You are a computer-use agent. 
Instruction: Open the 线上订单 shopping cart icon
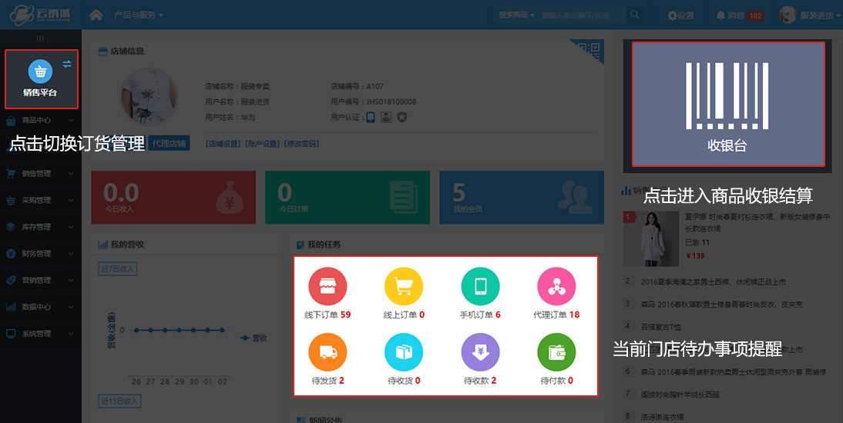pos(404,287)
